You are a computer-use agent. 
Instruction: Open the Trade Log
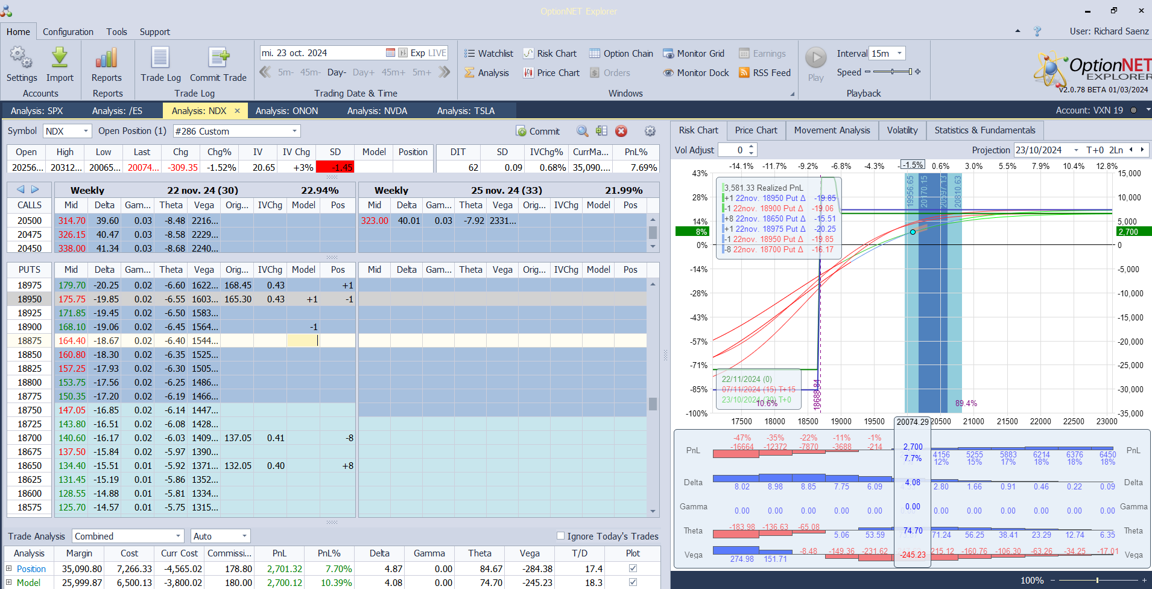(x=160, y=65)
